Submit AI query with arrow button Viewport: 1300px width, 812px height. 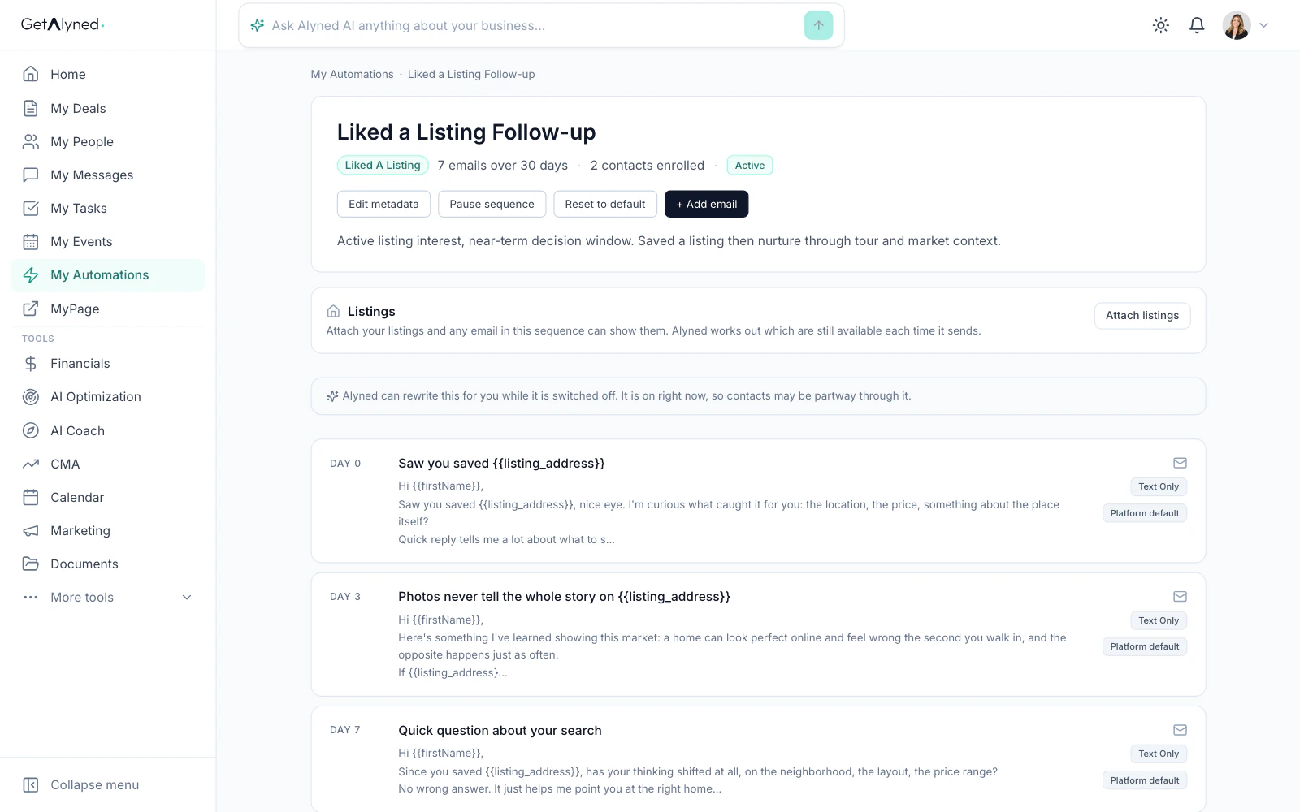[x=818, y=25]
